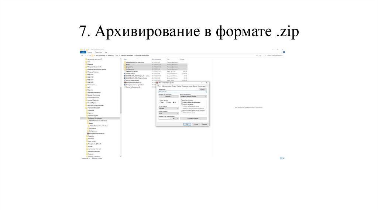
Task: Click УЧЕБНАЯ ПРАКТИКА in the address breadcrumb
Action: click(x=127, y=56)
